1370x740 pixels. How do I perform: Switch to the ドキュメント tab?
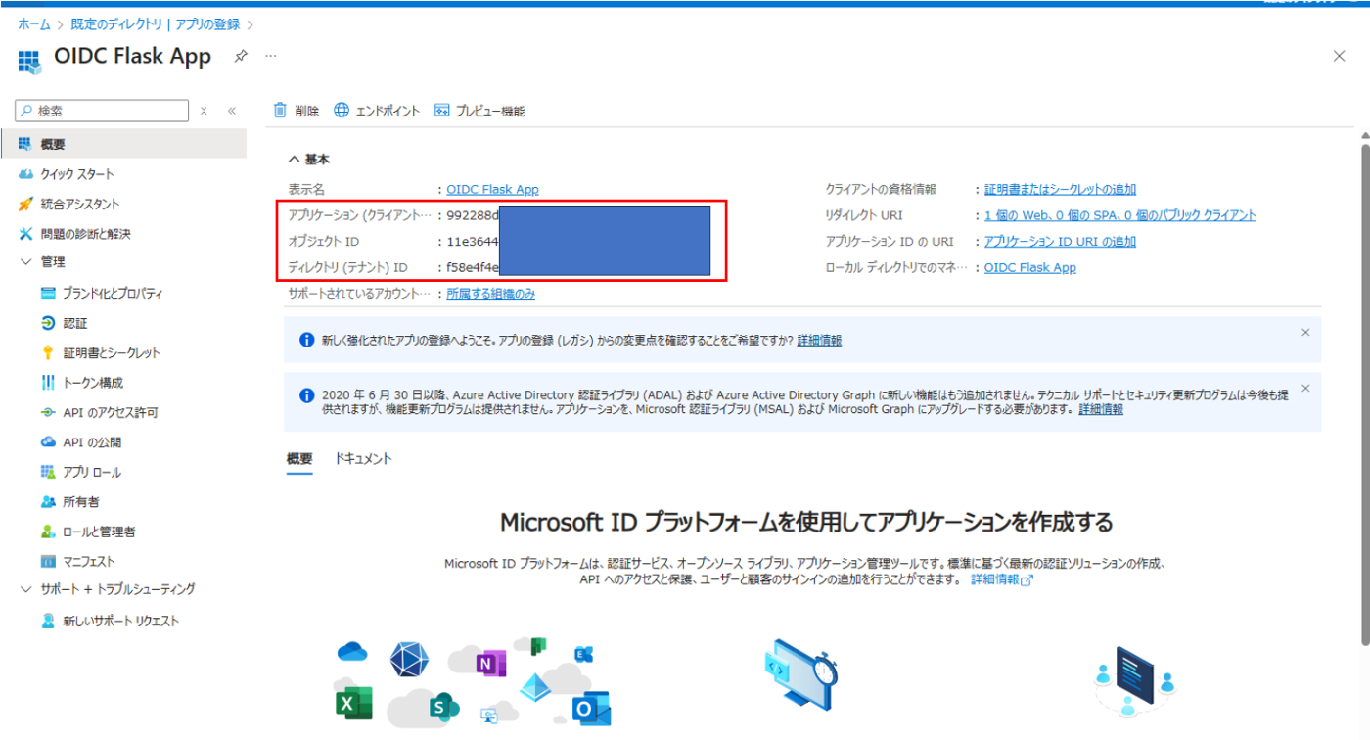(x=363, y=459)
